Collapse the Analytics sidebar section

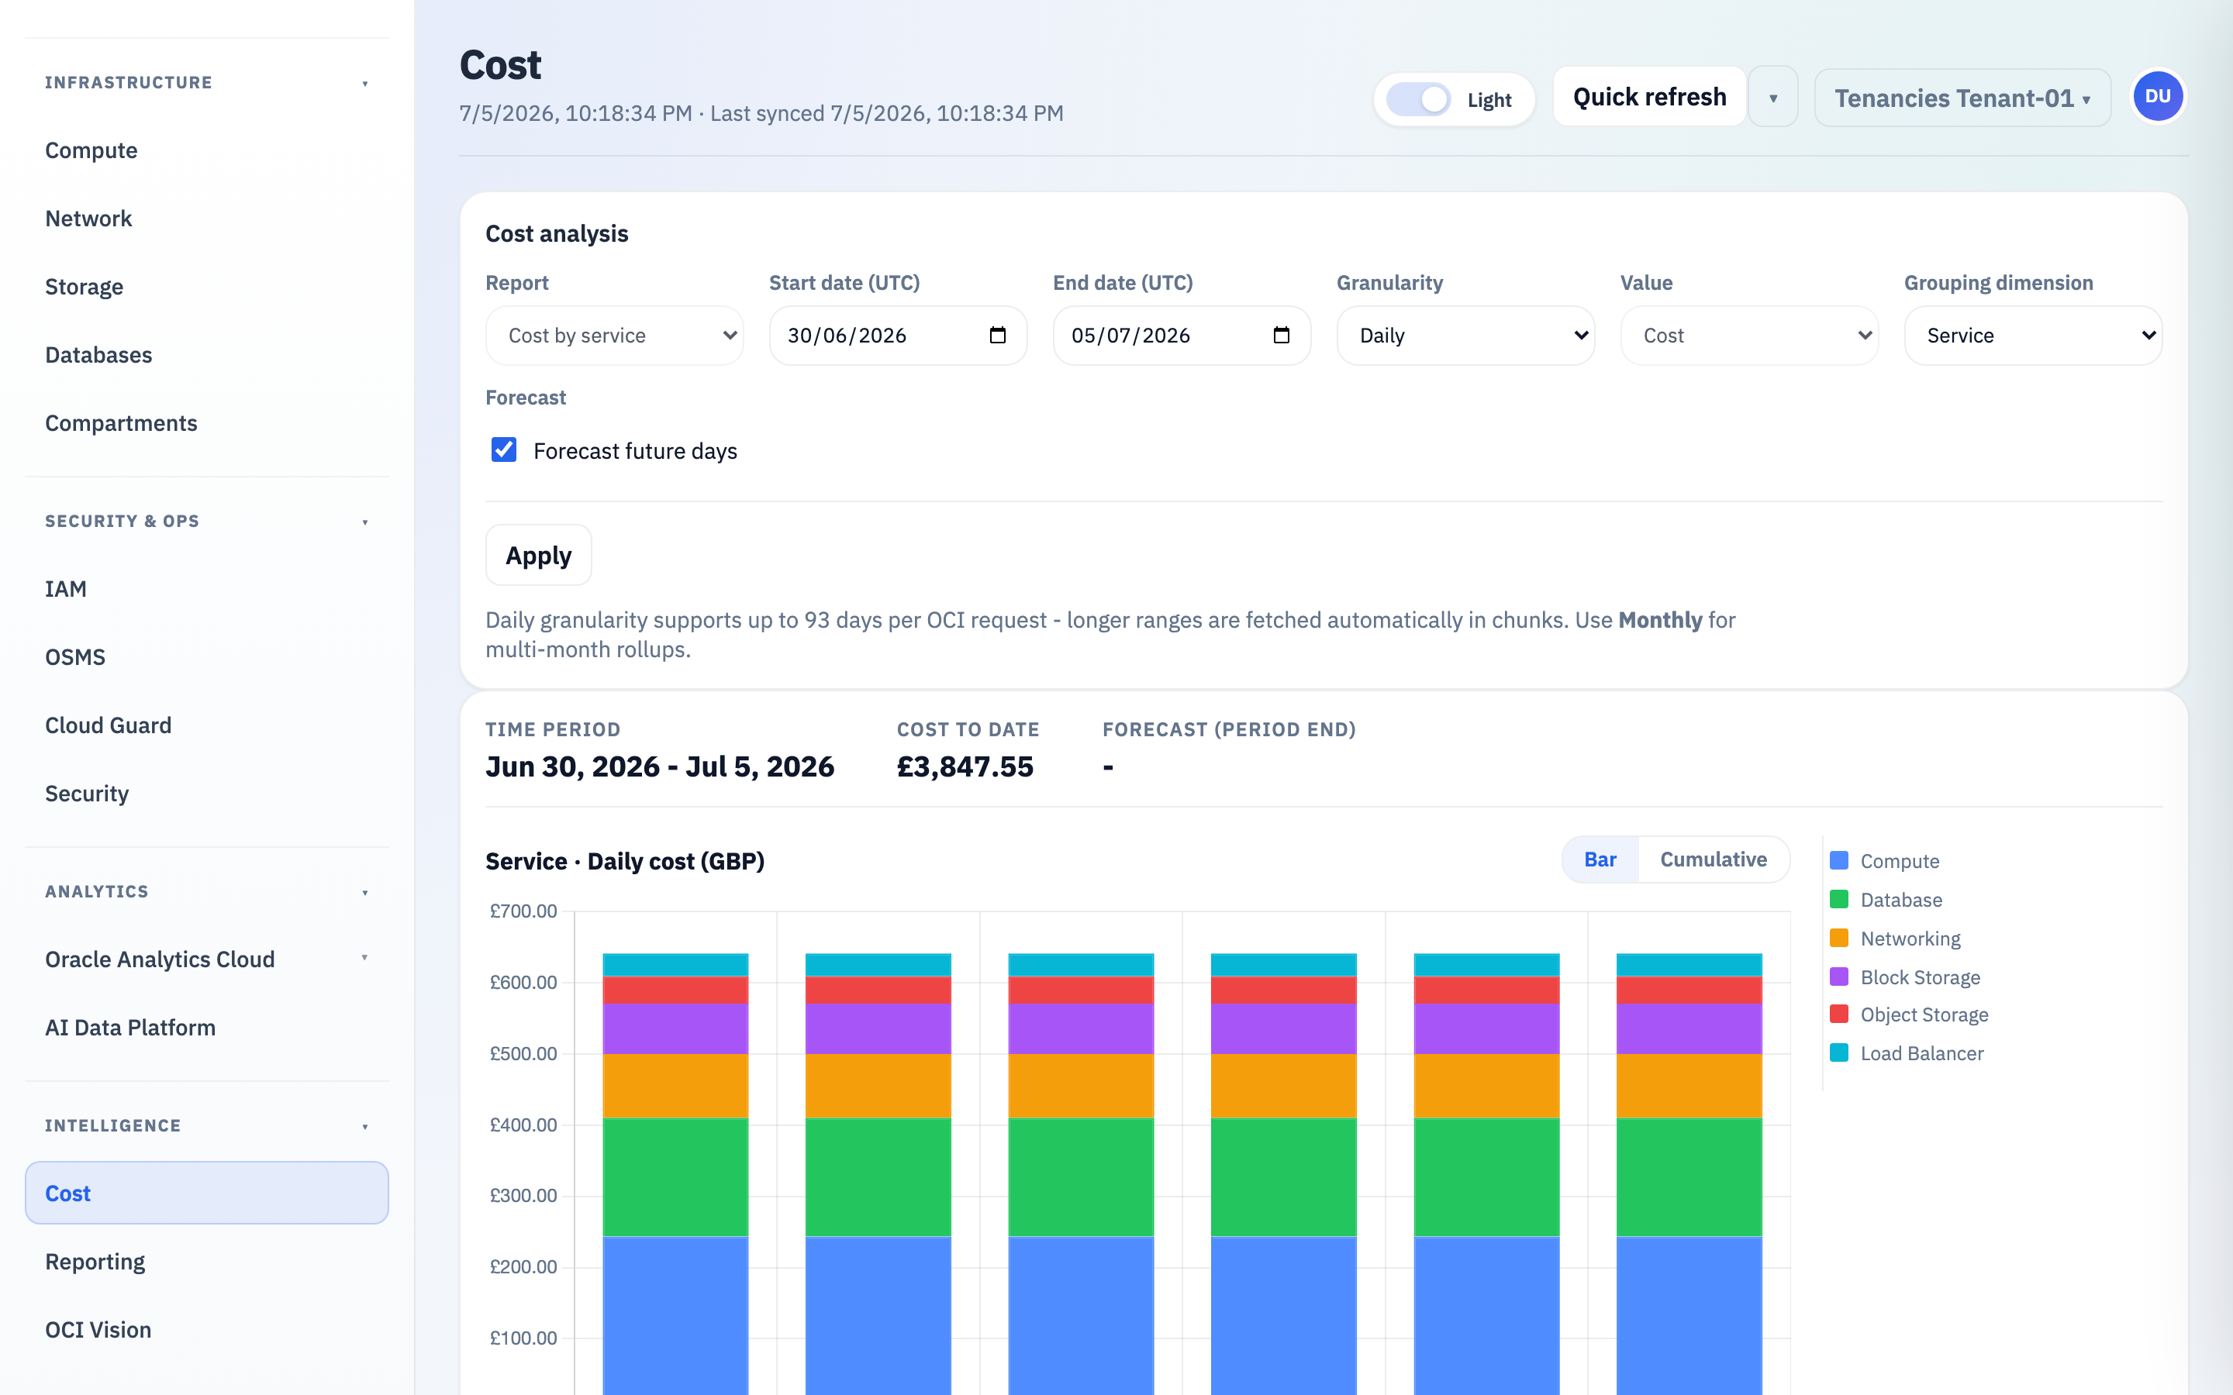(207, 892)
